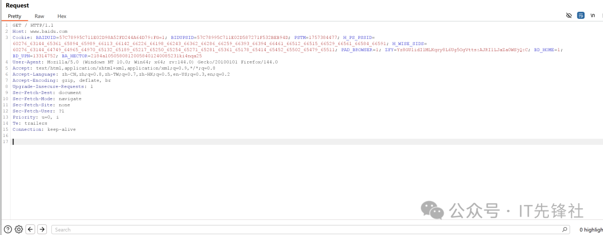Click the H_PS_PSSID cookie name
Viewport: 603px width, 235px height.
[x=357, y=37]
